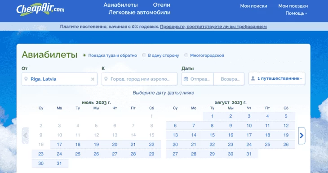Viewport: 328px width, 173px height.
Task: Select July 26 in the calendar
Action: click(x=96, y=154)
